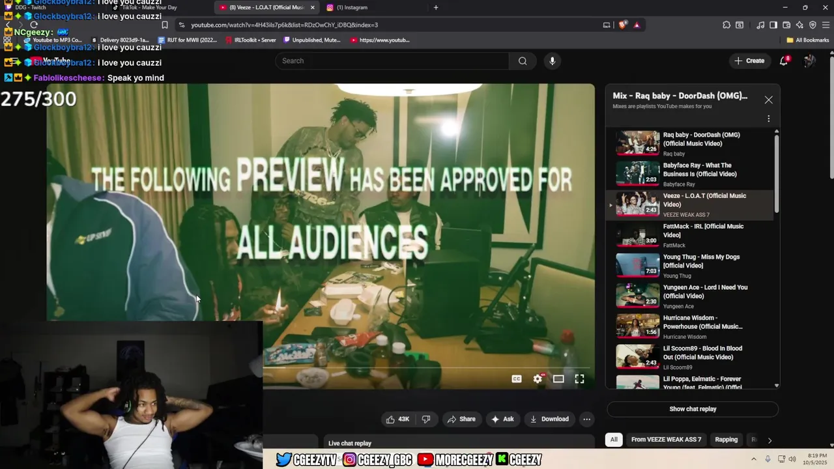Image resolution: width=834 pixels, height=469 pixels.
Task: Click the YouTube search magnifier button
Action: click(523, 61)
